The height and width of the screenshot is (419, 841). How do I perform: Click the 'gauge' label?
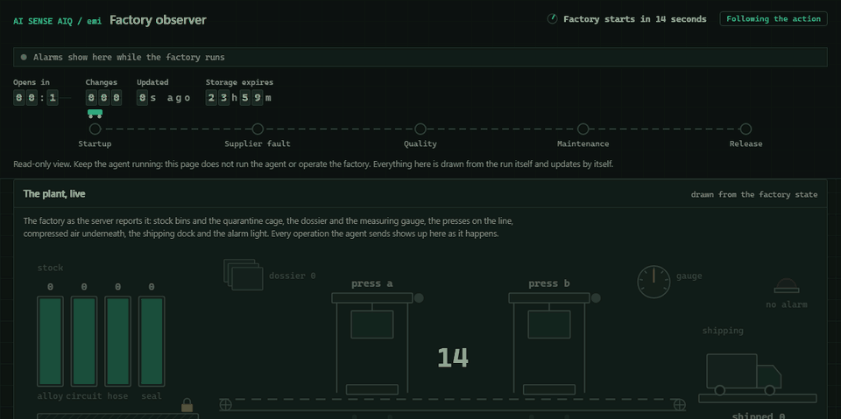tap(689, 276)
